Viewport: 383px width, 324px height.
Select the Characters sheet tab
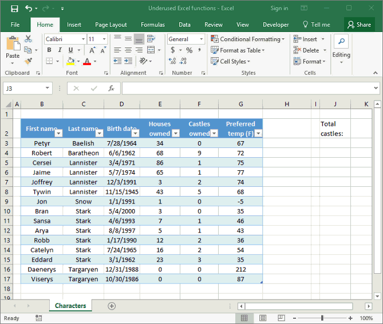point(70,306)
